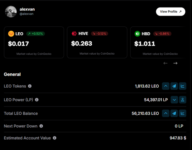Click Market value by CoinGecko under HBD
The width and height of the screenshot is (192, 150).
(x=160, y=54)
